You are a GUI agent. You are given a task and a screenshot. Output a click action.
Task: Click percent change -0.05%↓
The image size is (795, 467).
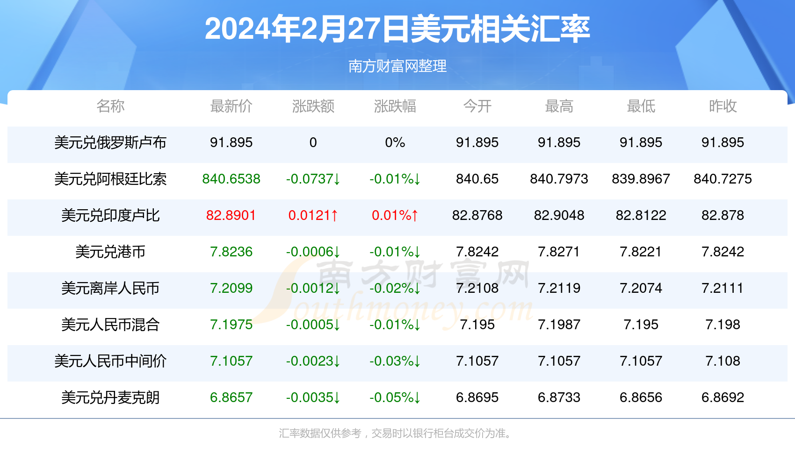click(395, 397)
